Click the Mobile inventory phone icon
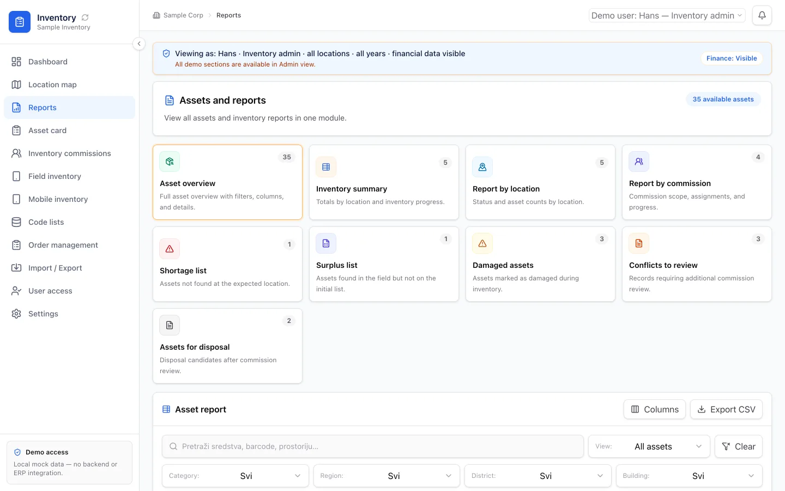Screen dimensions: 785x491 point(16,199)
